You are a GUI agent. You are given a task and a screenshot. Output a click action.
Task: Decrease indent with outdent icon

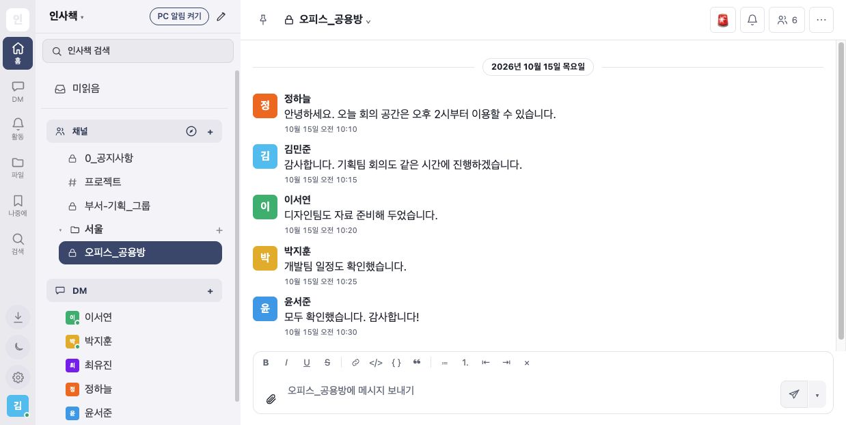pos(486,363)
